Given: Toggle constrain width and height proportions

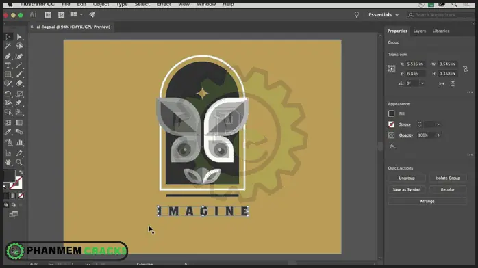Looking at the screenshot, I should (x=466, y=69).
